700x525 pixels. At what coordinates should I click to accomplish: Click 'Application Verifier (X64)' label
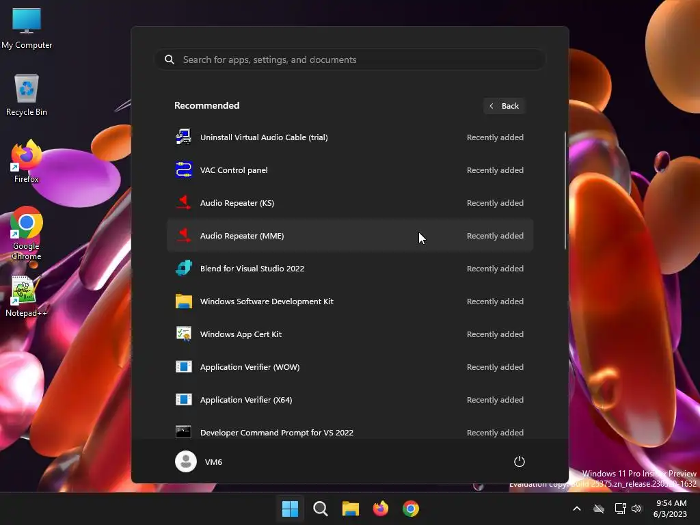coord(246,399)
